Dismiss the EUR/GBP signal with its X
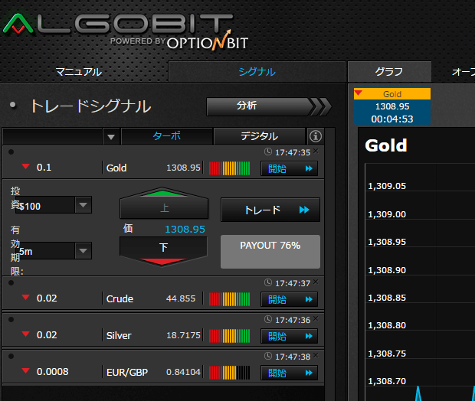 coord(316,355)
